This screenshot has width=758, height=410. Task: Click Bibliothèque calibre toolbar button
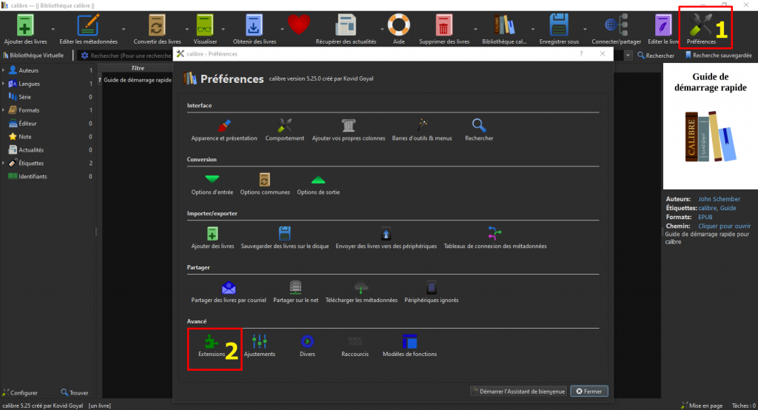(x=504, y=30)
